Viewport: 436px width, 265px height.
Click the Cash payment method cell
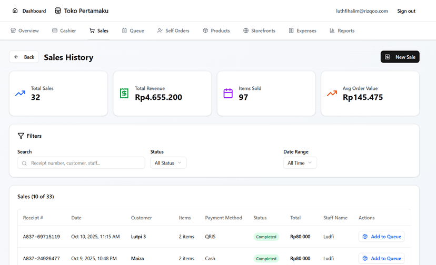coord(210,259)
